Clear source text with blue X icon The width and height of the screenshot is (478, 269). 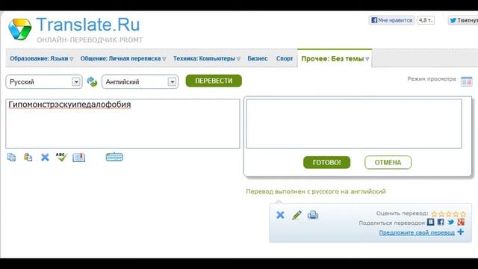click(x=45, y=157)
